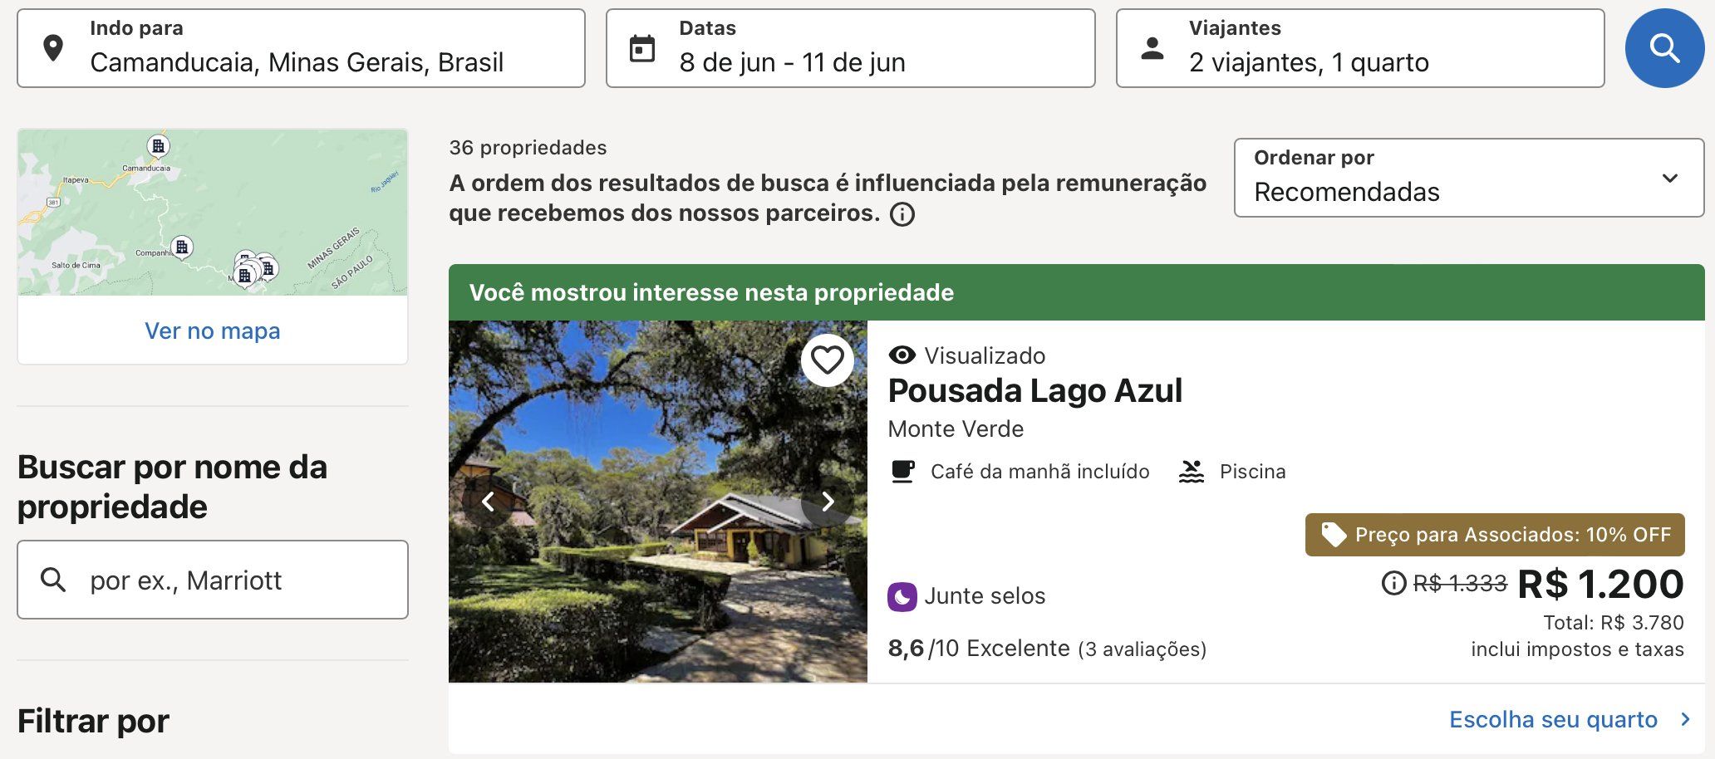This screenshot has width=1715, height=759.
Task: Save Pousada Lago Azul with heart icon
Action: [827, 360]
